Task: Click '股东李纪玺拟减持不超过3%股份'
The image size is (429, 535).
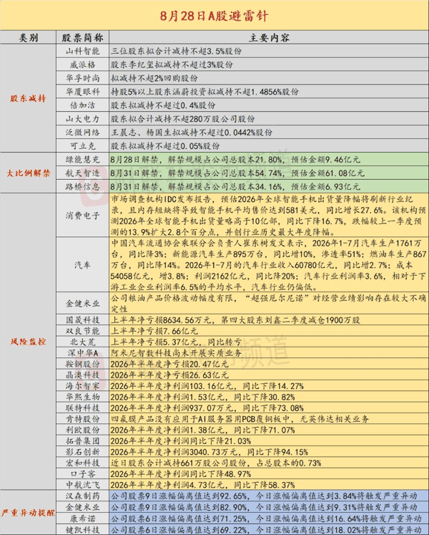Action: [x=172, y=65]
